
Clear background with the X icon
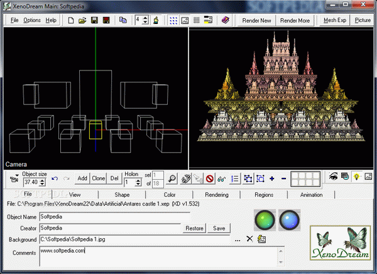click(x=249, y=239)
